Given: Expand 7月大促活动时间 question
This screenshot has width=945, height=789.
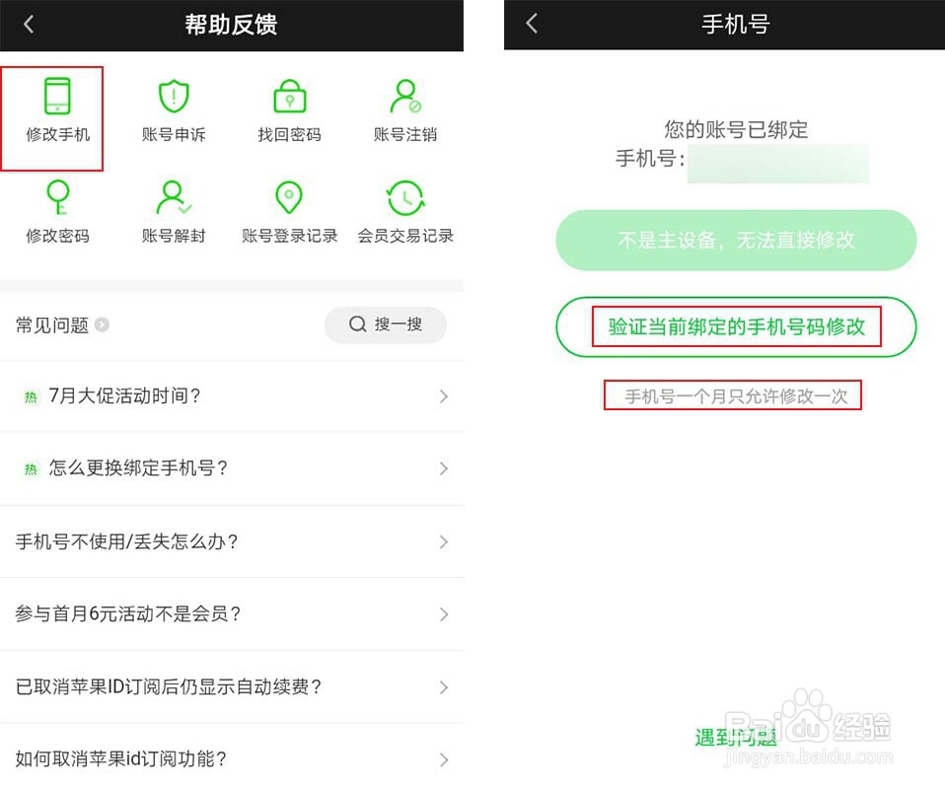Looking at the screenshot, I should (x=232, y=396).
